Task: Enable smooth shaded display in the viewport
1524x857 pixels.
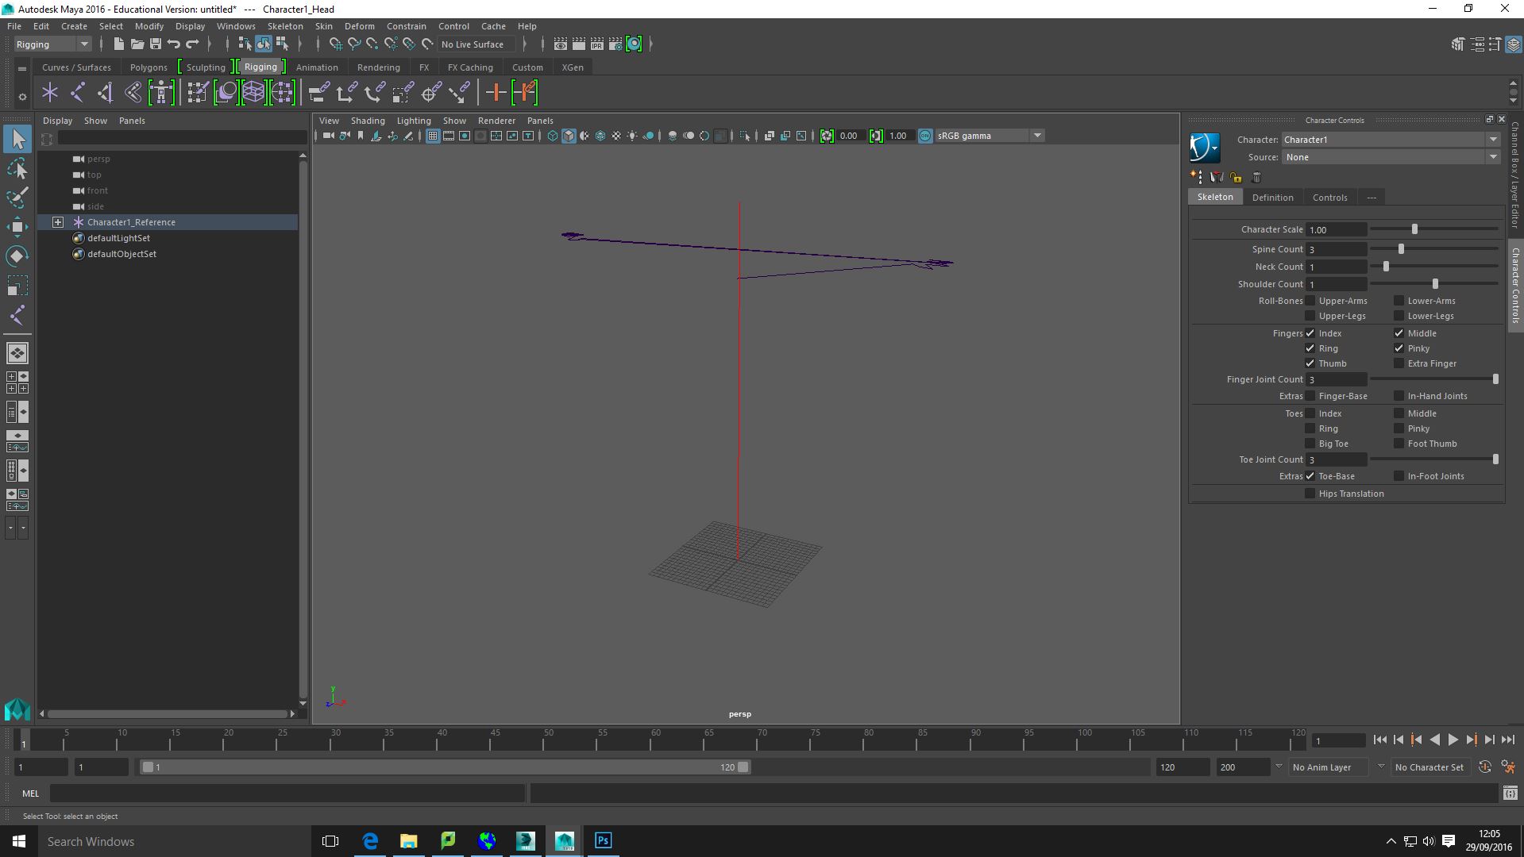Action: coord(569,136)
